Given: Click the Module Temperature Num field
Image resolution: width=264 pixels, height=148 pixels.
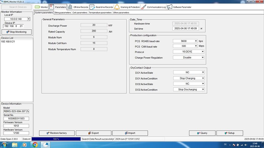Looking at the screenshot, I should click(94, 49).
